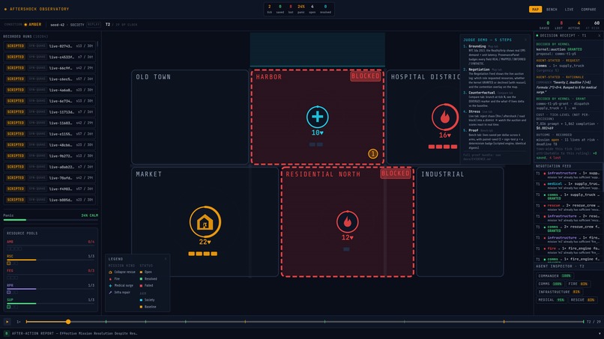The height and width of the screenshot is (339, 604).
Task: Close the Legend panel
Action: pos(166,259)
